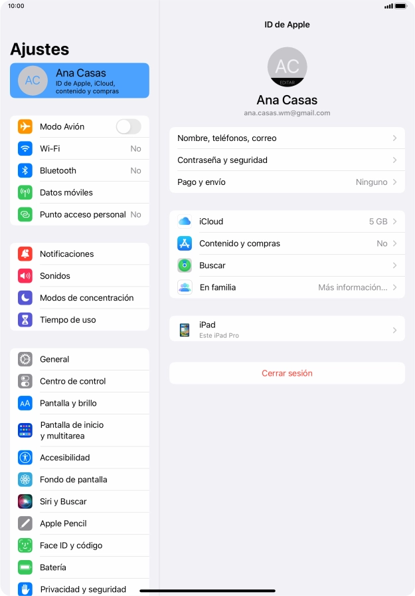The height and width of the screenshot is (596, 415).
Task: Toggle the Modo Avión switch
Action: [129, 126]
